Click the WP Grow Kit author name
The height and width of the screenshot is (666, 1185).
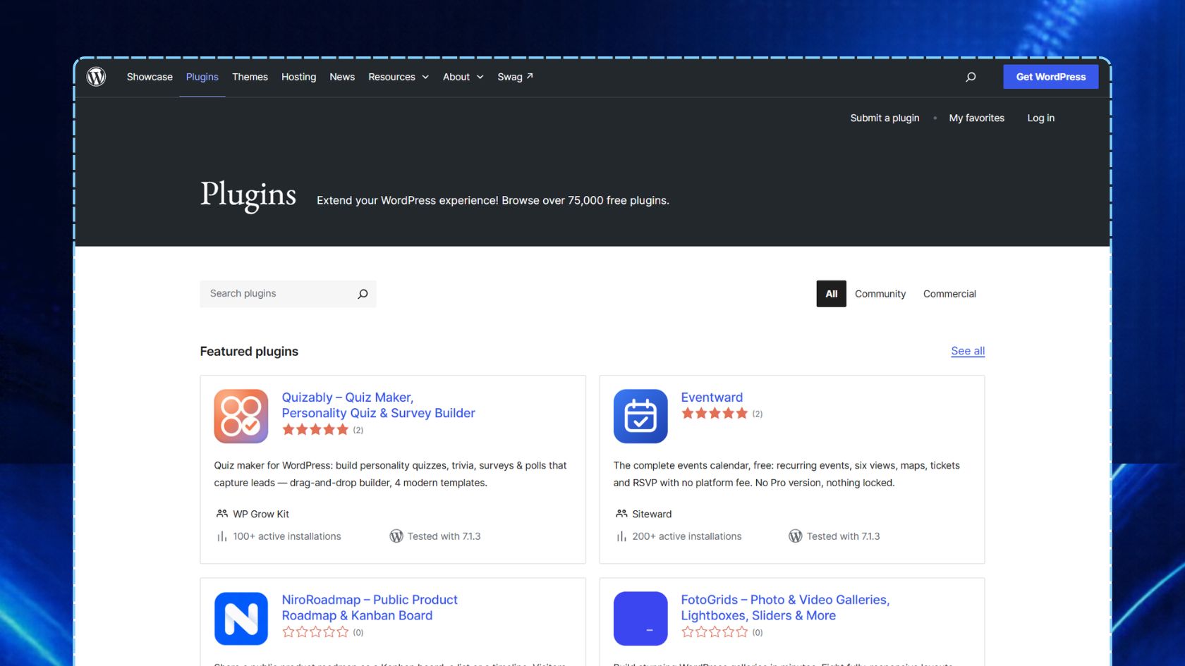click(261, 514)
